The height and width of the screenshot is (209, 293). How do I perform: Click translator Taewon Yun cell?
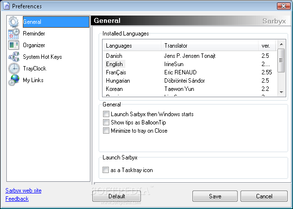179,89
